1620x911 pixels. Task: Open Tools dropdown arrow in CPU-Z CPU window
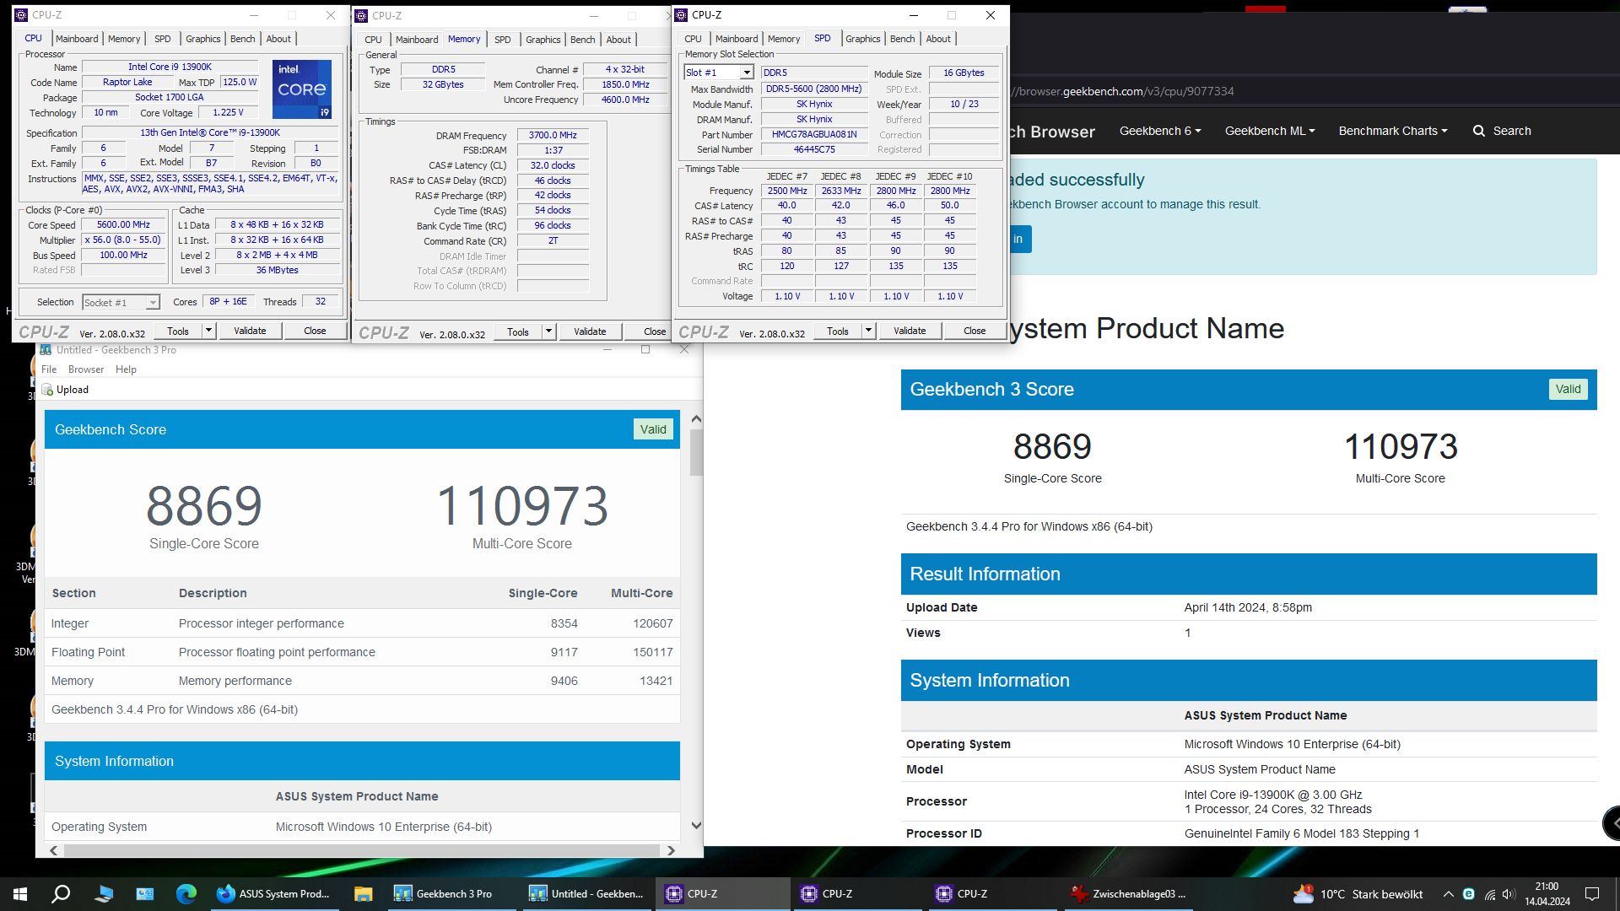[x=208, y=331]
